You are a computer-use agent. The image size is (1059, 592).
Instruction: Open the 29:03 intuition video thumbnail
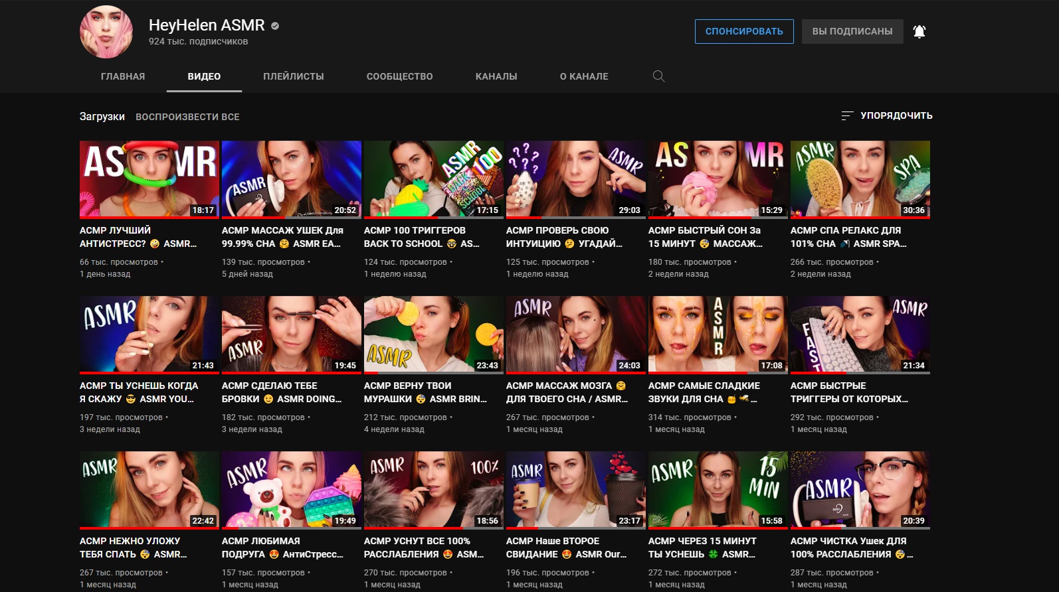(576, 179)
